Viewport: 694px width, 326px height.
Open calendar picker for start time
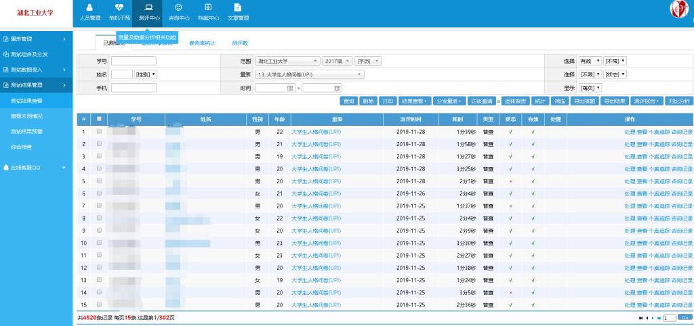click(291, 88)
